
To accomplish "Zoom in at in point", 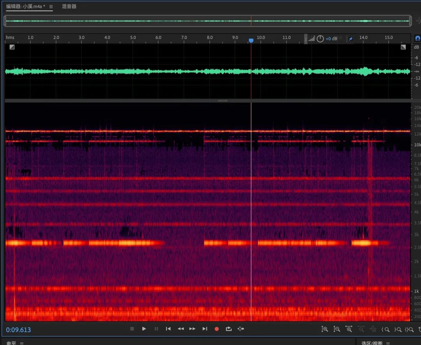I will click(386, 329).
